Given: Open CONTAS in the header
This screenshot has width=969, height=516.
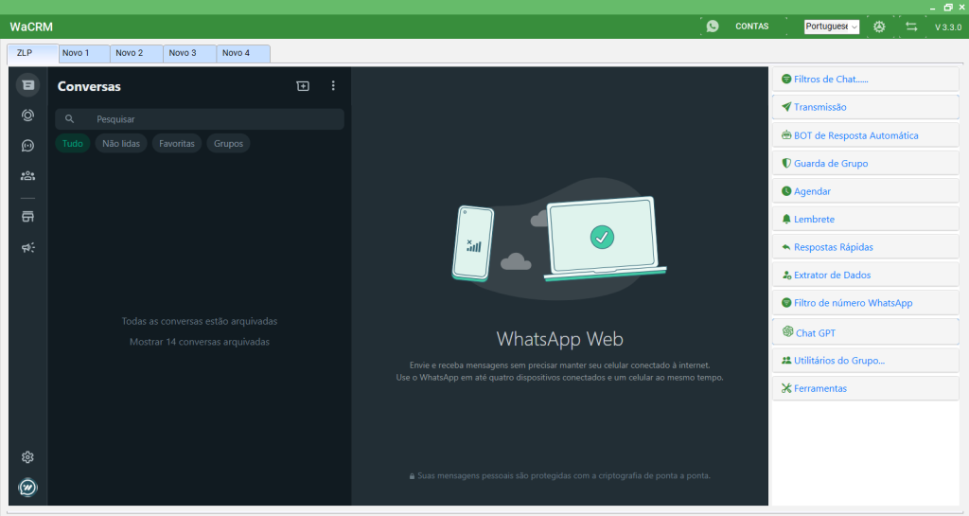Looking at the screenshot, I should coord(752,27).
